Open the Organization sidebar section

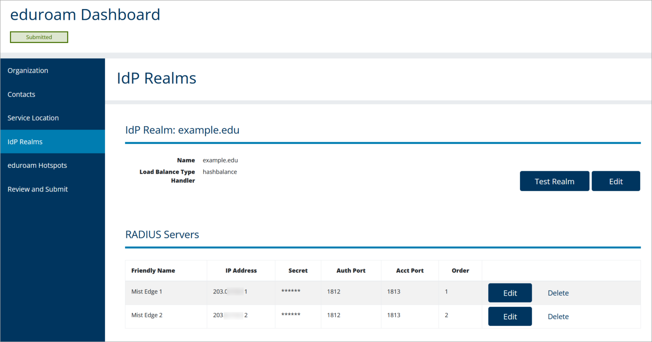(x=28, y=71)
